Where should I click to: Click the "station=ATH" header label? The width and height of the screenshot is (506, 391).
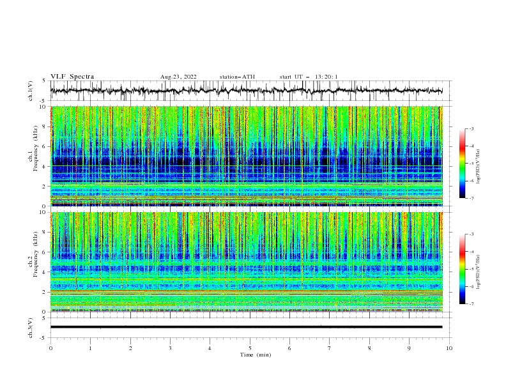237,77
